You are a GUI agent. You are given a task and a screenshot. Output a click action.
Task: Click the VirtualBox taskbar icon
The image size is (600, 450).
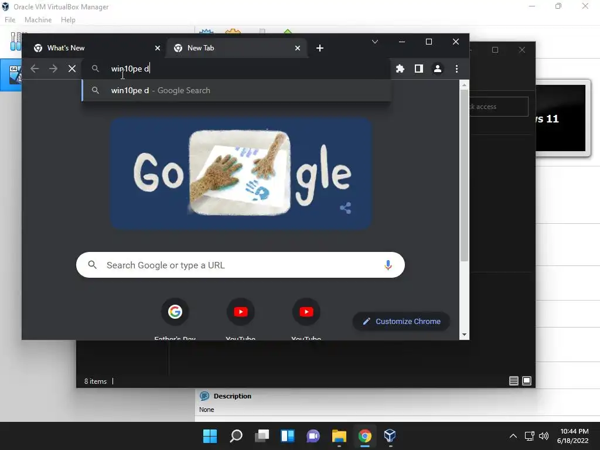(x=390, y=436)
